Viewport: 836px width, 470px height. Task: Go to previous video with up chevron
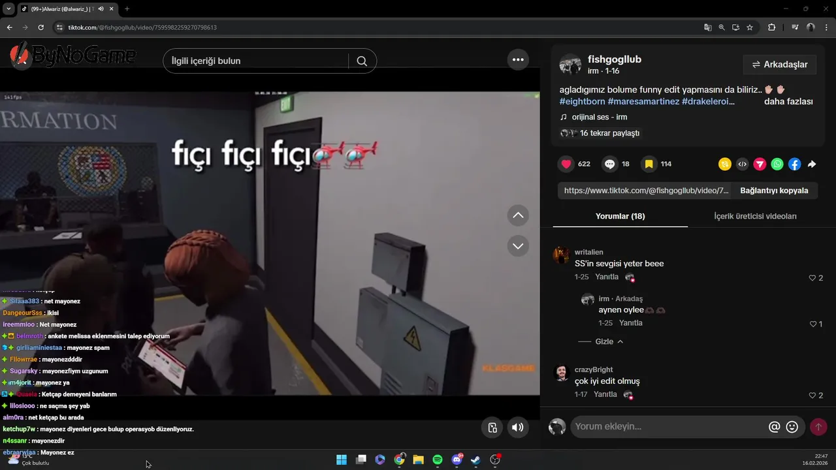point(518,215)
